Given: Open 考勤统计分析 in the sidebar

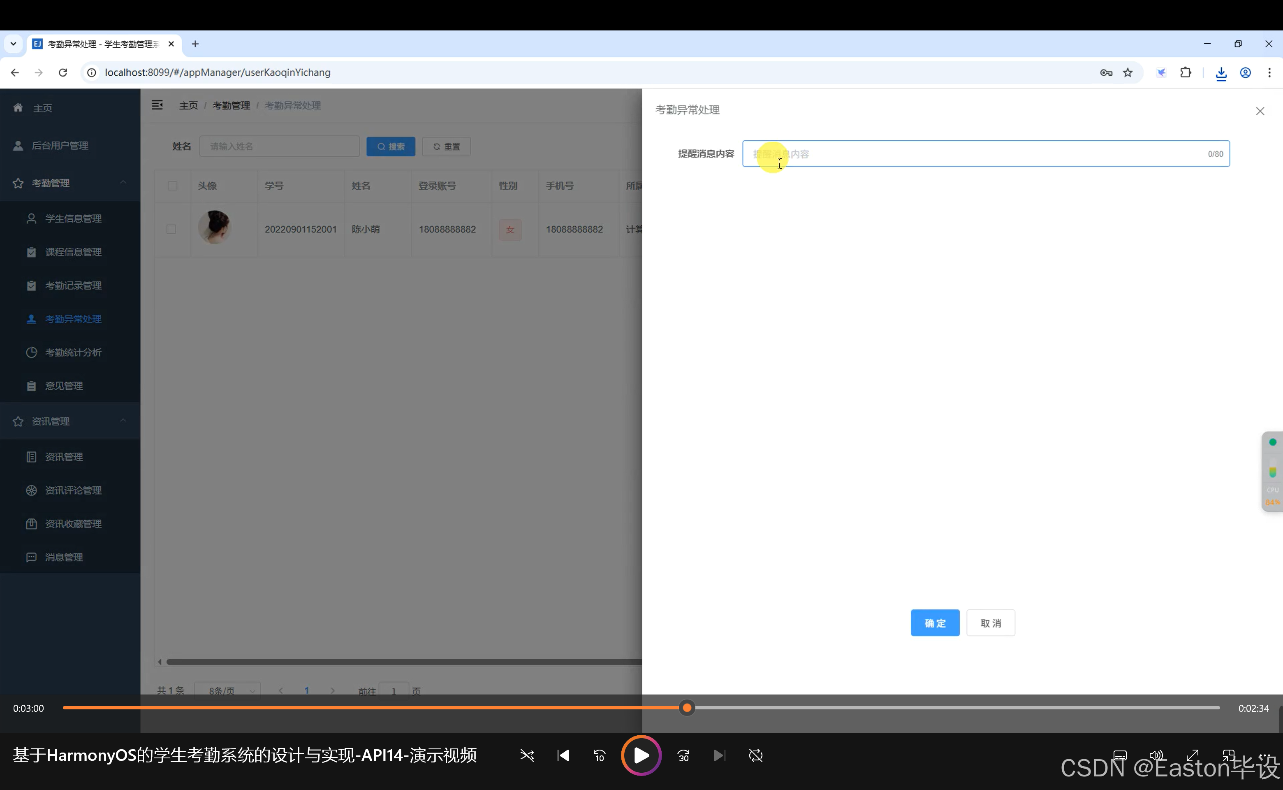Looking at the screenshot, I should tap(73, 352).
